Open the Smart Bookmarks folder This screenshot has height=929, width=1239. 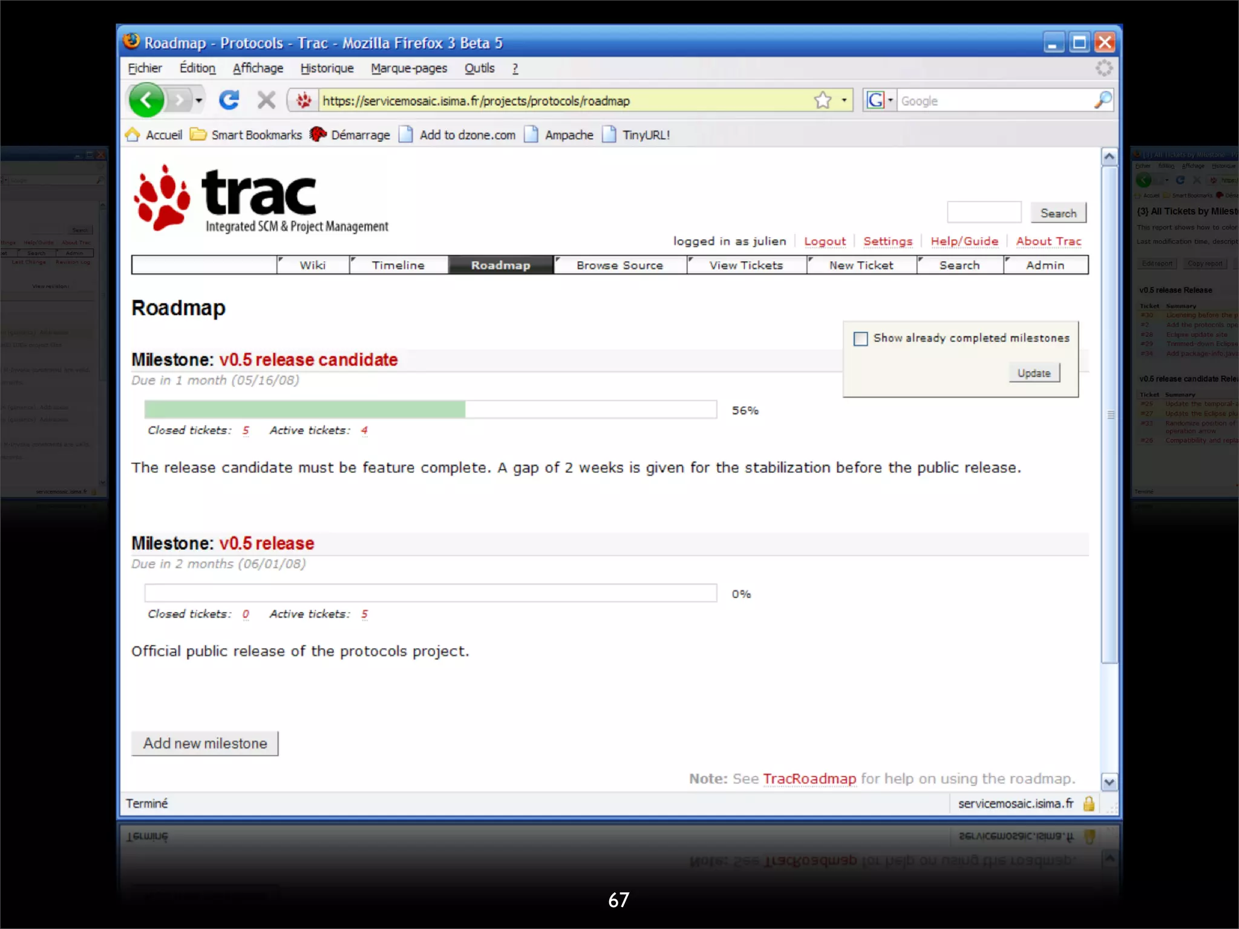pyautogui.click(x=246, y=135)
